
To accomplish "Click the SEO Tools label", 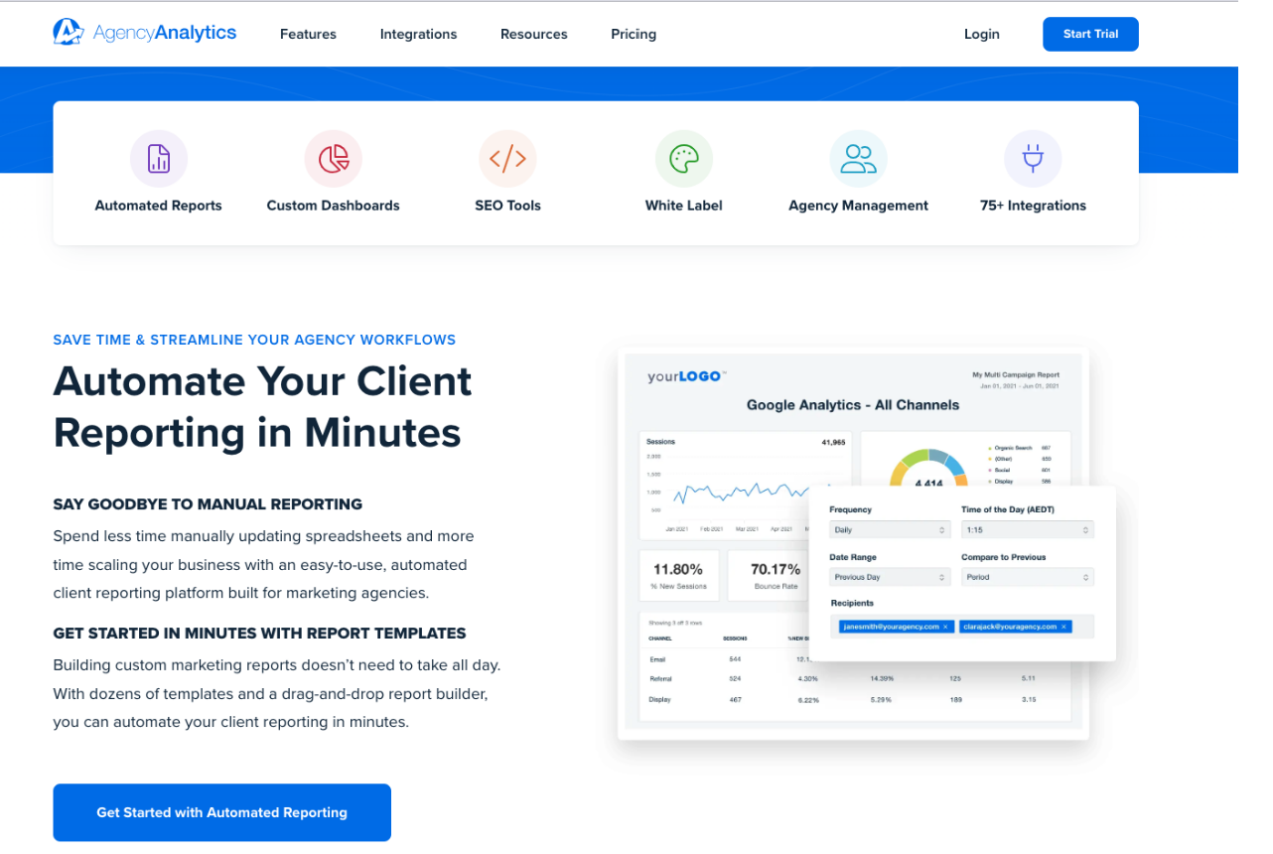I will 507,206.
